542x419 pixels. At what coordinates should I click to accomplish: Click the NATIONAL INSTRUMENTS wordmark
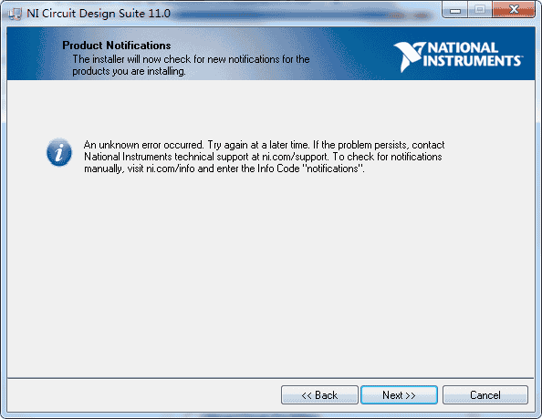[472, 54]
